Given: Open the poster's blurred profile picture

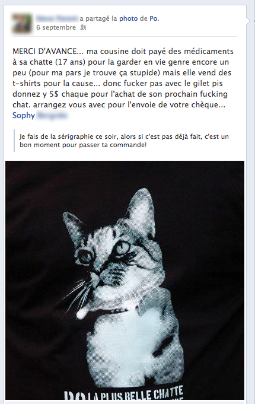Looking at the screenshot, I should 22,23.
